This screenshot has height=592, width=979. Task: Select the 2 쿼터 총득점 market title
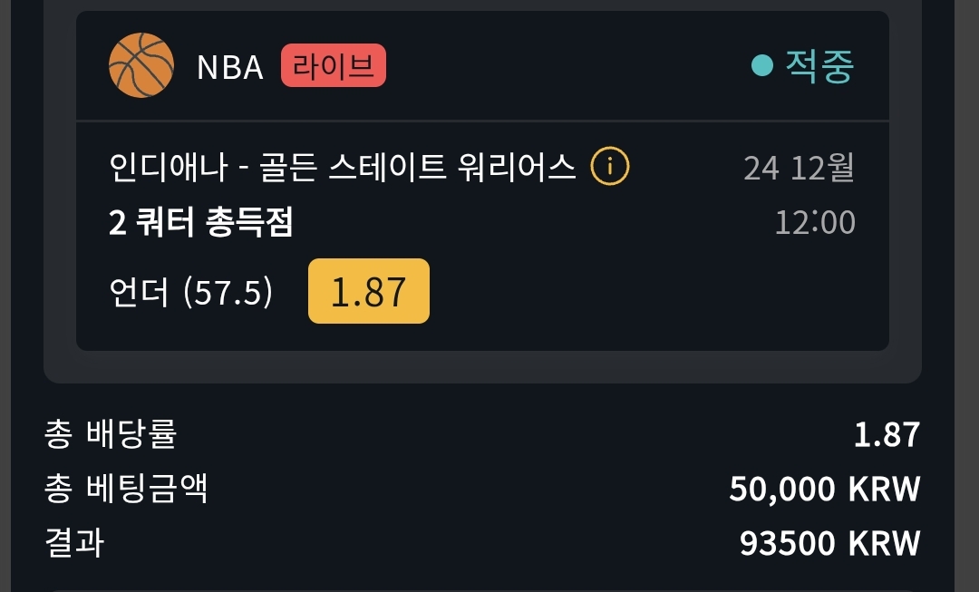click(201, 222)
